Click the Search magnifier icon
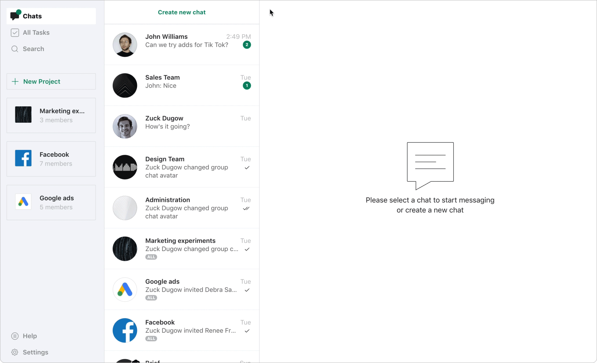This screenshot has height=363, width=597. click(x=15, y=49)
